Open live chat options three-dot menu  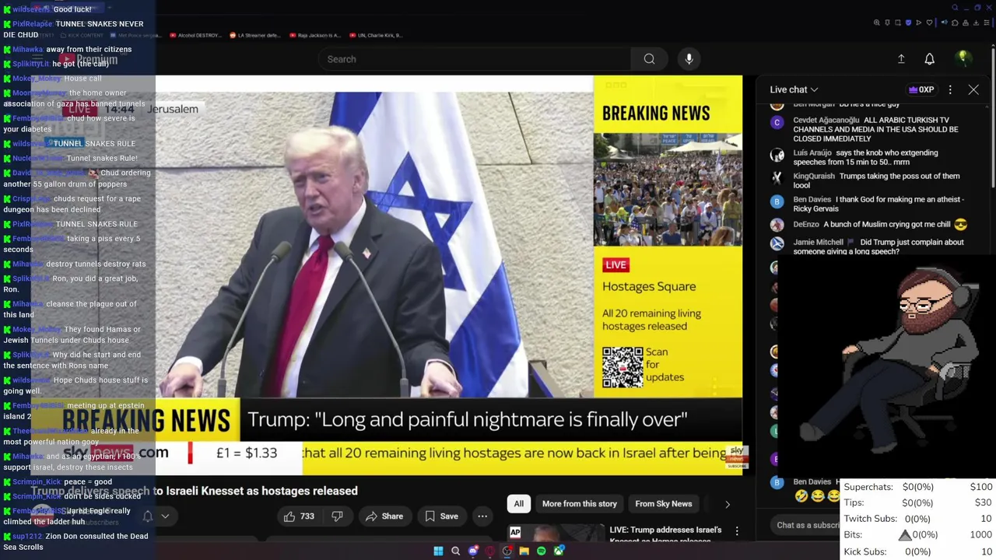[x=950, y=89]
